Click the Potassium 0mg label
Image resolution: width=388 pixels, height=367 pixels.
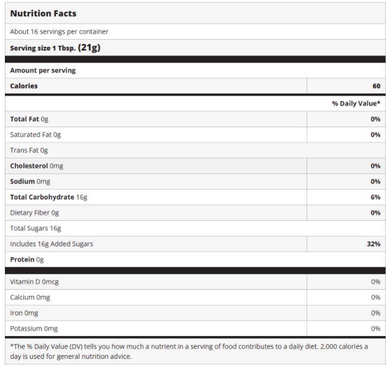point(34,328)
